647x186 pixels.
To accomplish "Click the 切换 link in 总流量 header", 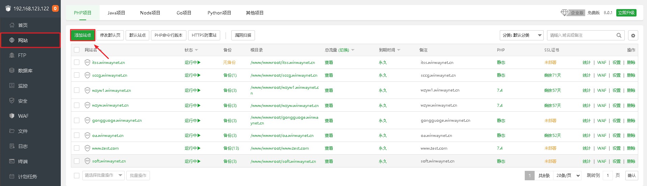I will pos(344,50).
